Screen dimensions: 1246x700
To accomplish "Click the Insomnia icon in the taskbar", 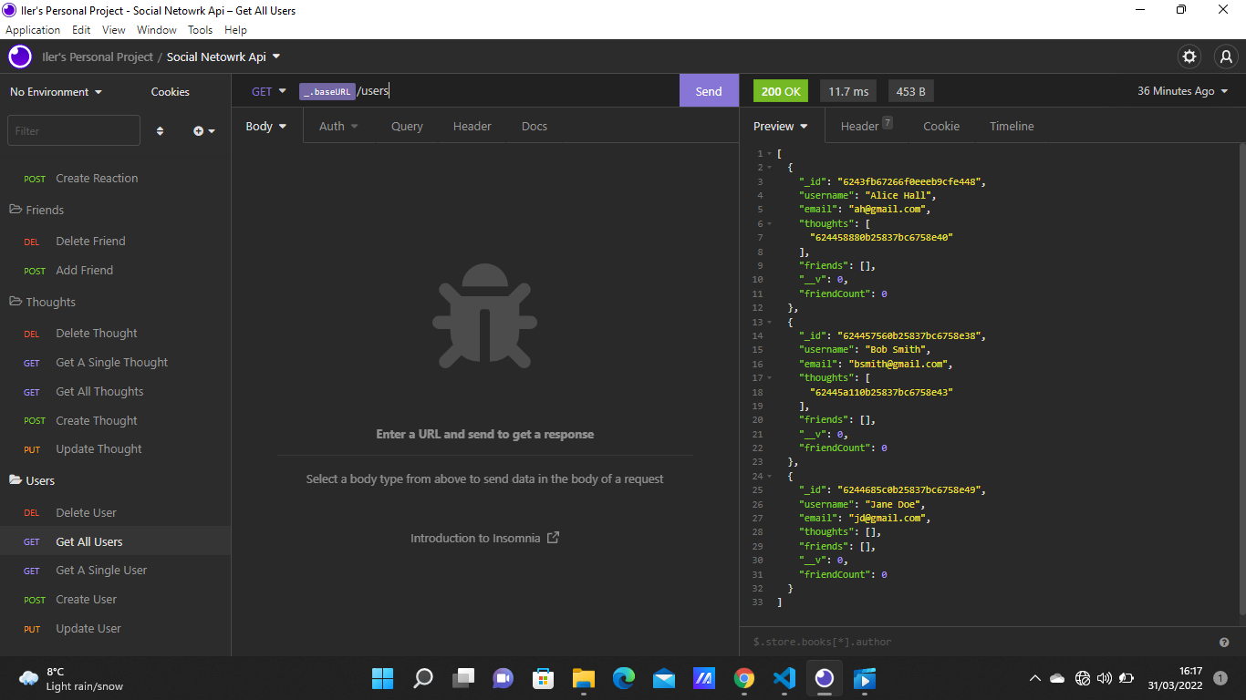I will (x=825, y=678).
